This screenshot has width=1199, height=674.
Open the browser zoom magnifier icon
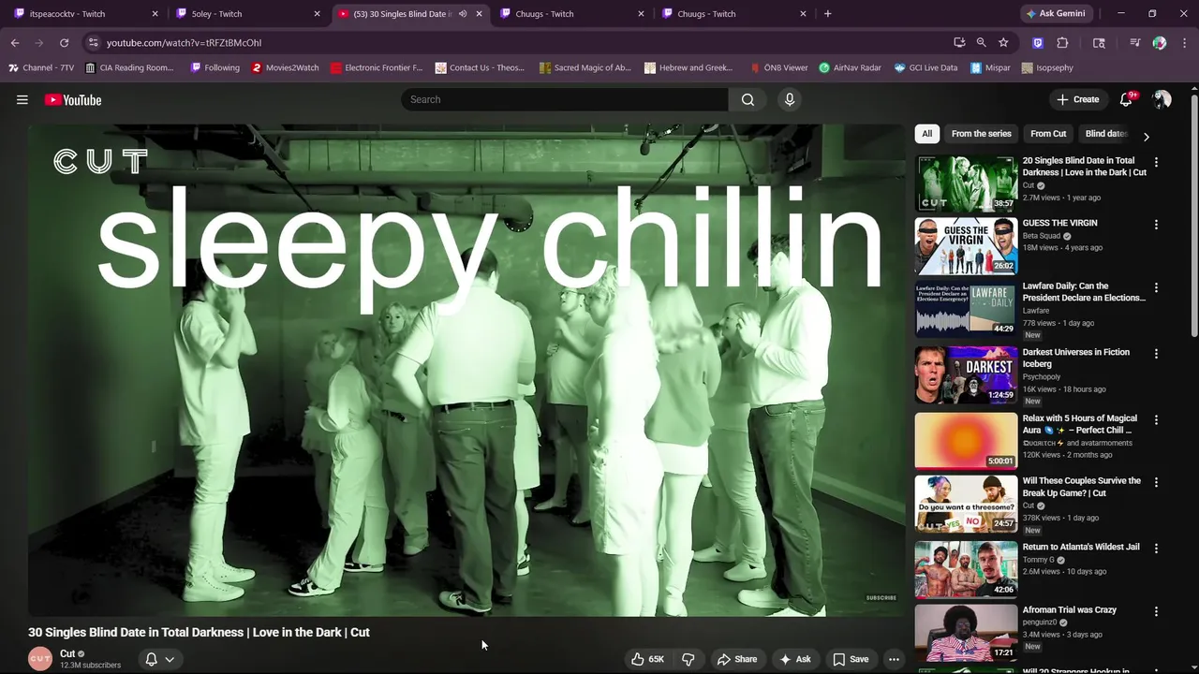point(981,42)
